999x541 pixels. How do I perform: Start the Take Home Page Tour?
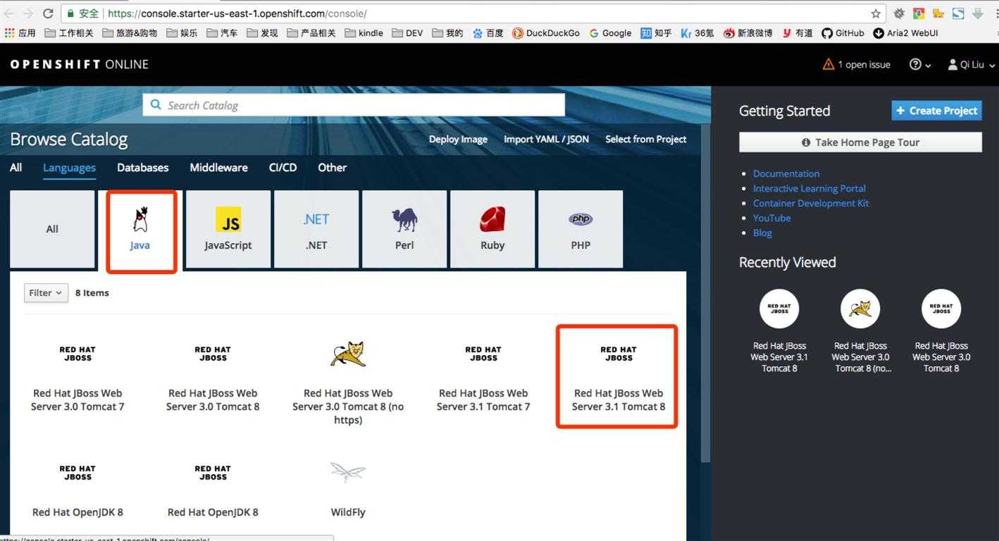coord(860,142)
